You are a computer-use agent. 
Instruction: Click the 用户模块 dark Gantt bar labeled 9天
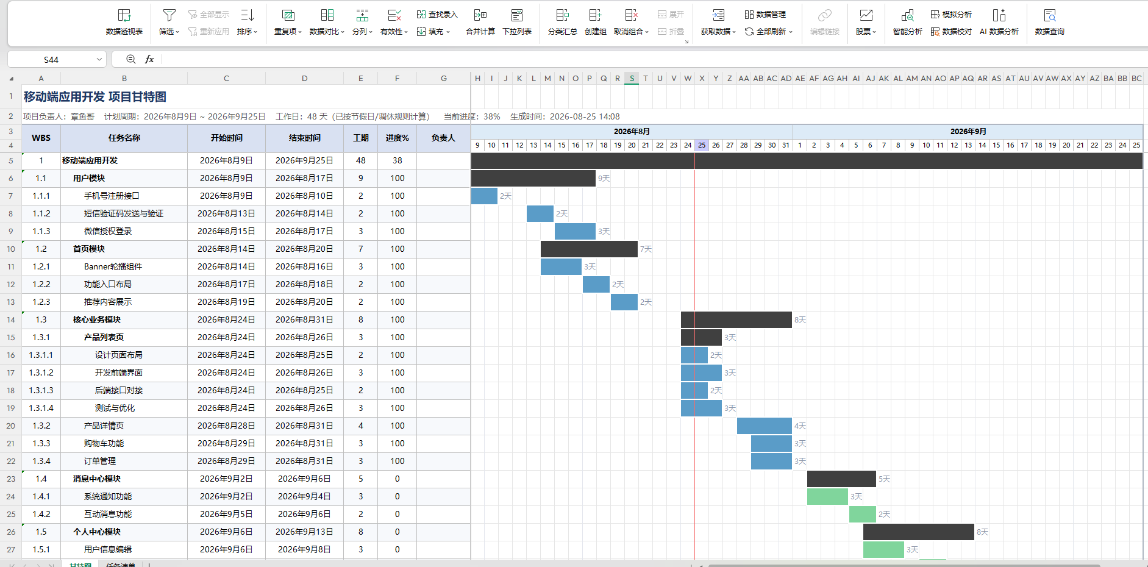533,178
